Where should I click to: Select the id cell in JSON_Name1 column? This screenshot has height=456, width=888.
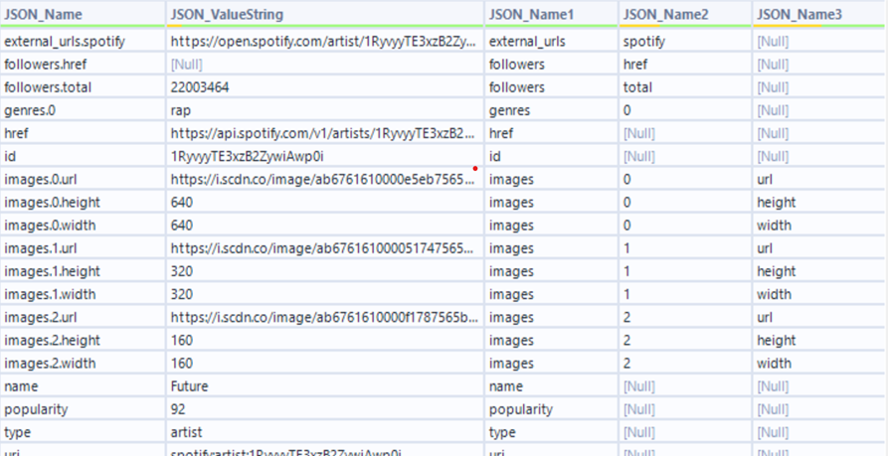point(551,156)
